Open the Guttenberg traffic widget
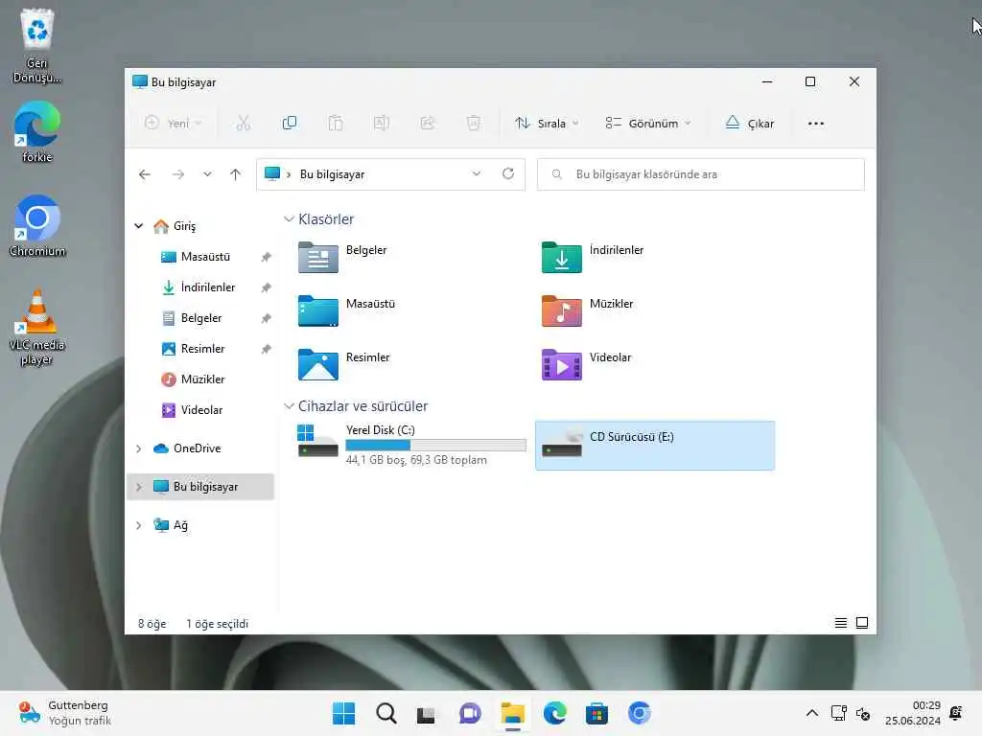Screen dimensions: 982x736 point(64,713)
